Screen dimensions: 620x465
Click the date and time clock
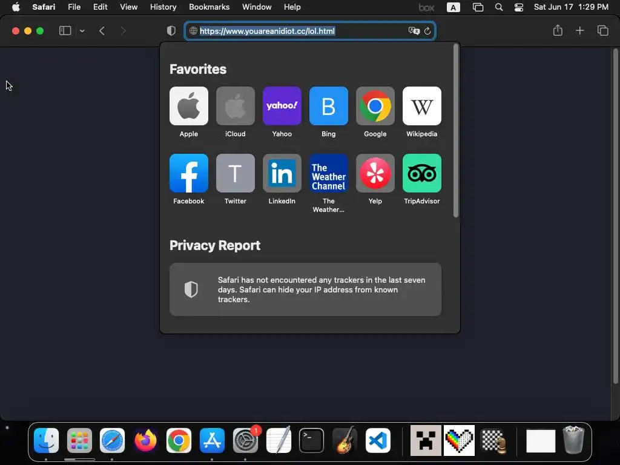(x=571, y=7)
